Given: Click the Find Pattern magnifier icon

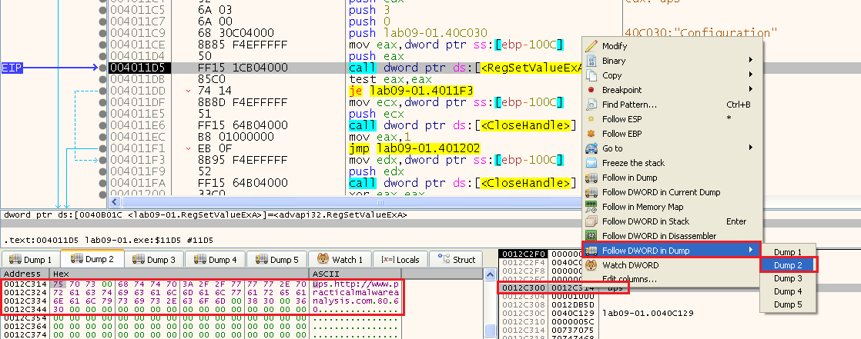Looking at the screenshot, I should 591,105.
